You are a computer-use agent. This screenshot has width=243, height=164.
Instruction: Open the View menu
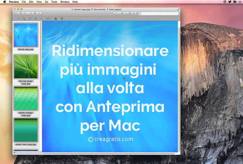tap(39, 2)
